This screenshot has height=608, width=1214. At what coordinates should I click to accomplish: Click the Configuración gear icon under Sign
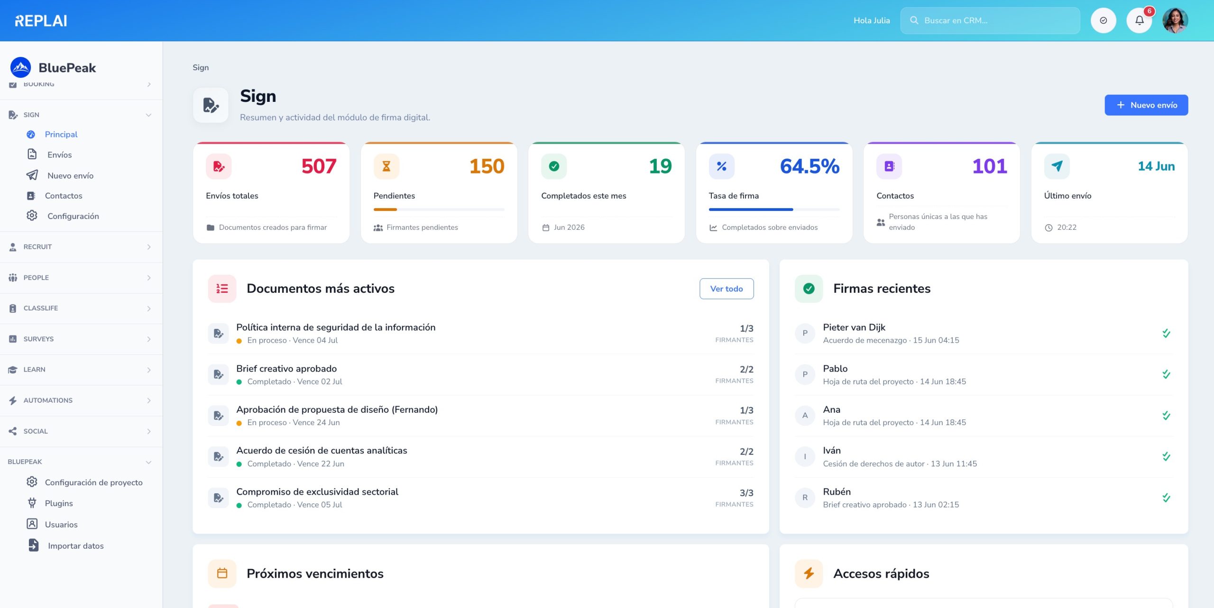(32, 216)
